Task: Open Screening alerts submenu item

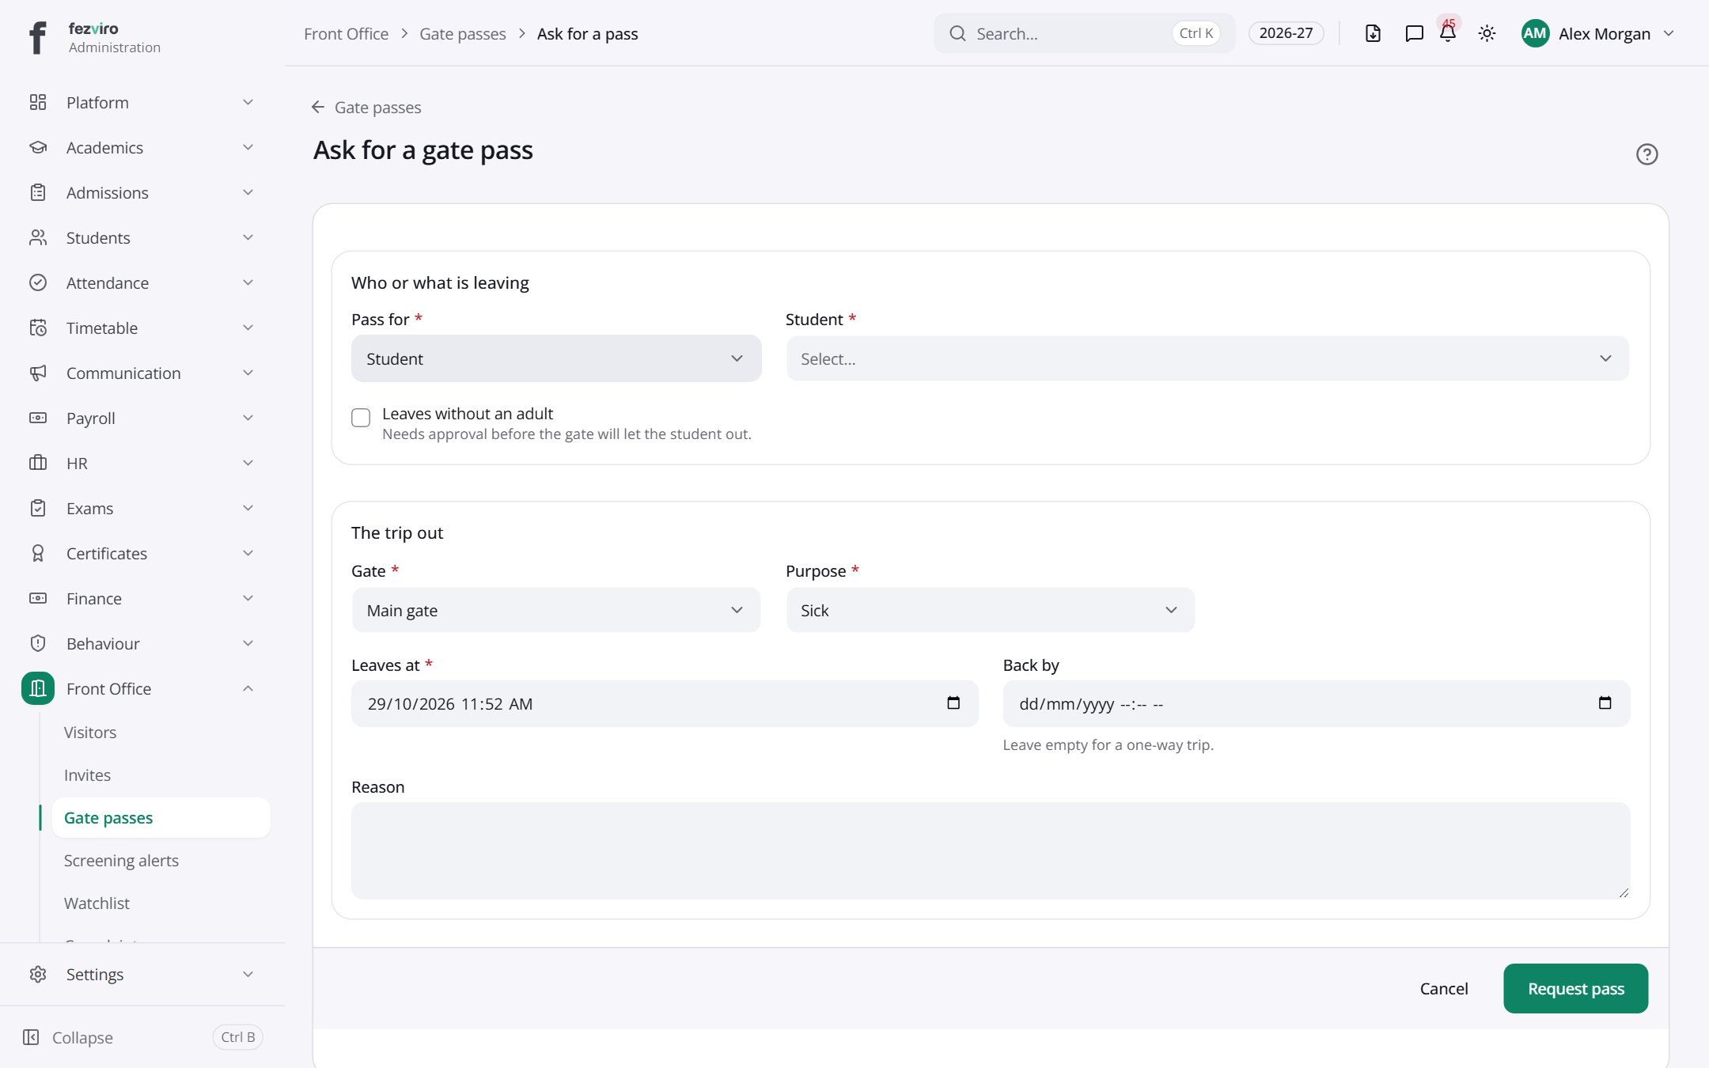Action: click(121, 861)
